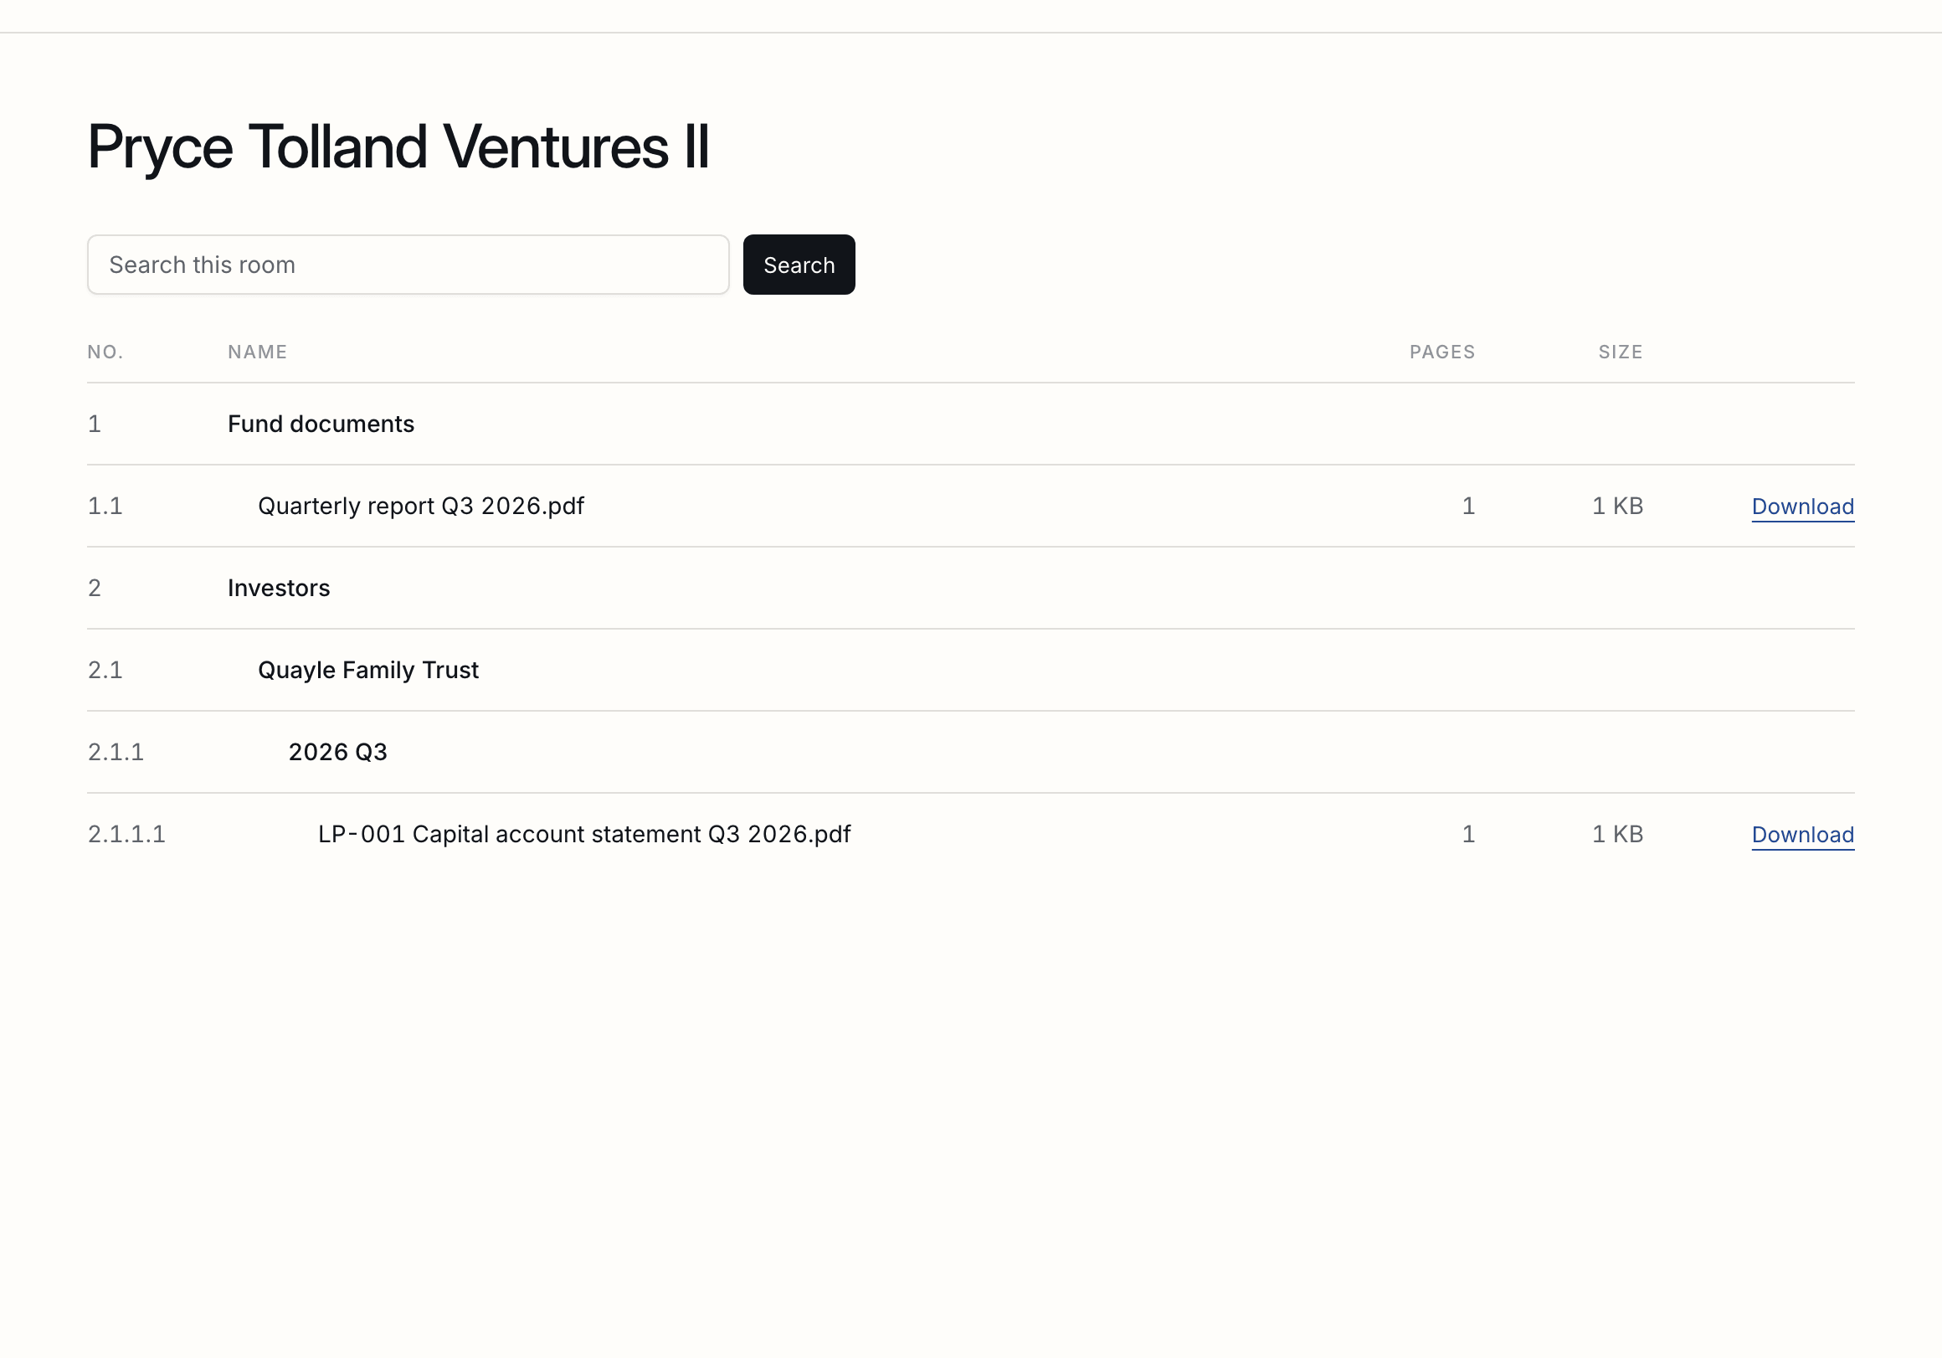Open LP-001 Capital account statement Q3 2026.pdf

[x=583, y=834]
